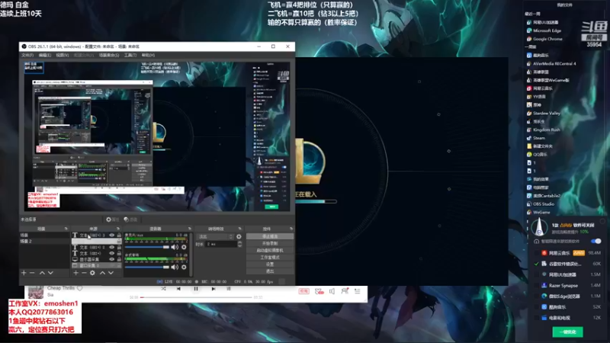610x343 pixels.
Task: Check the 网易云音乐 process checkbox
Action: pos(537,253)
